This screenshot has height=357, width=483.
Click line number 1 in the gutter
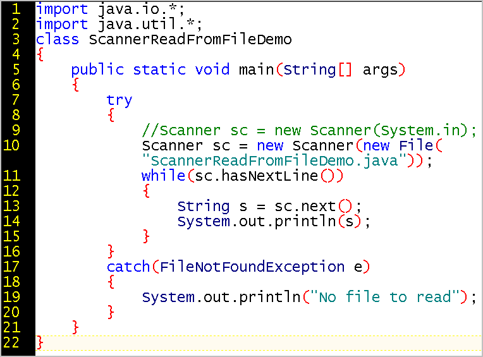16,9
